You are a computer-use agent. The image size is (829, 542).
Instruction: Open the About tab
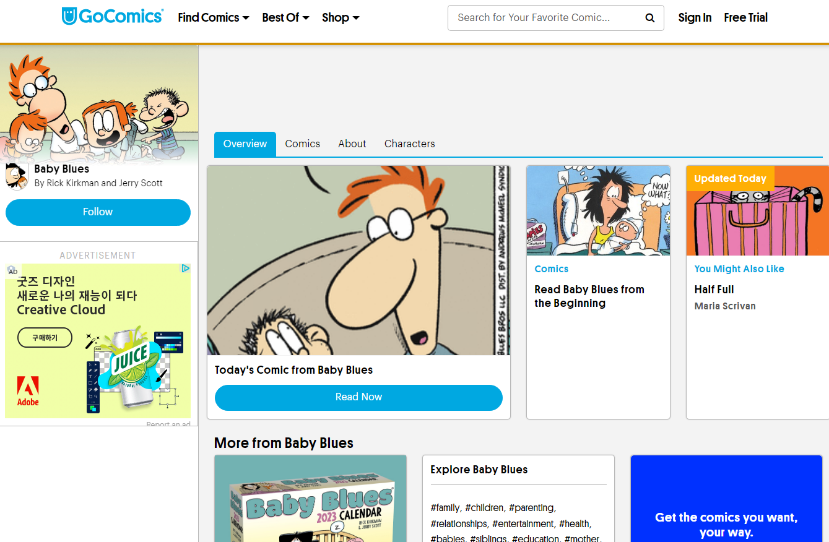(x=352, y=144)
